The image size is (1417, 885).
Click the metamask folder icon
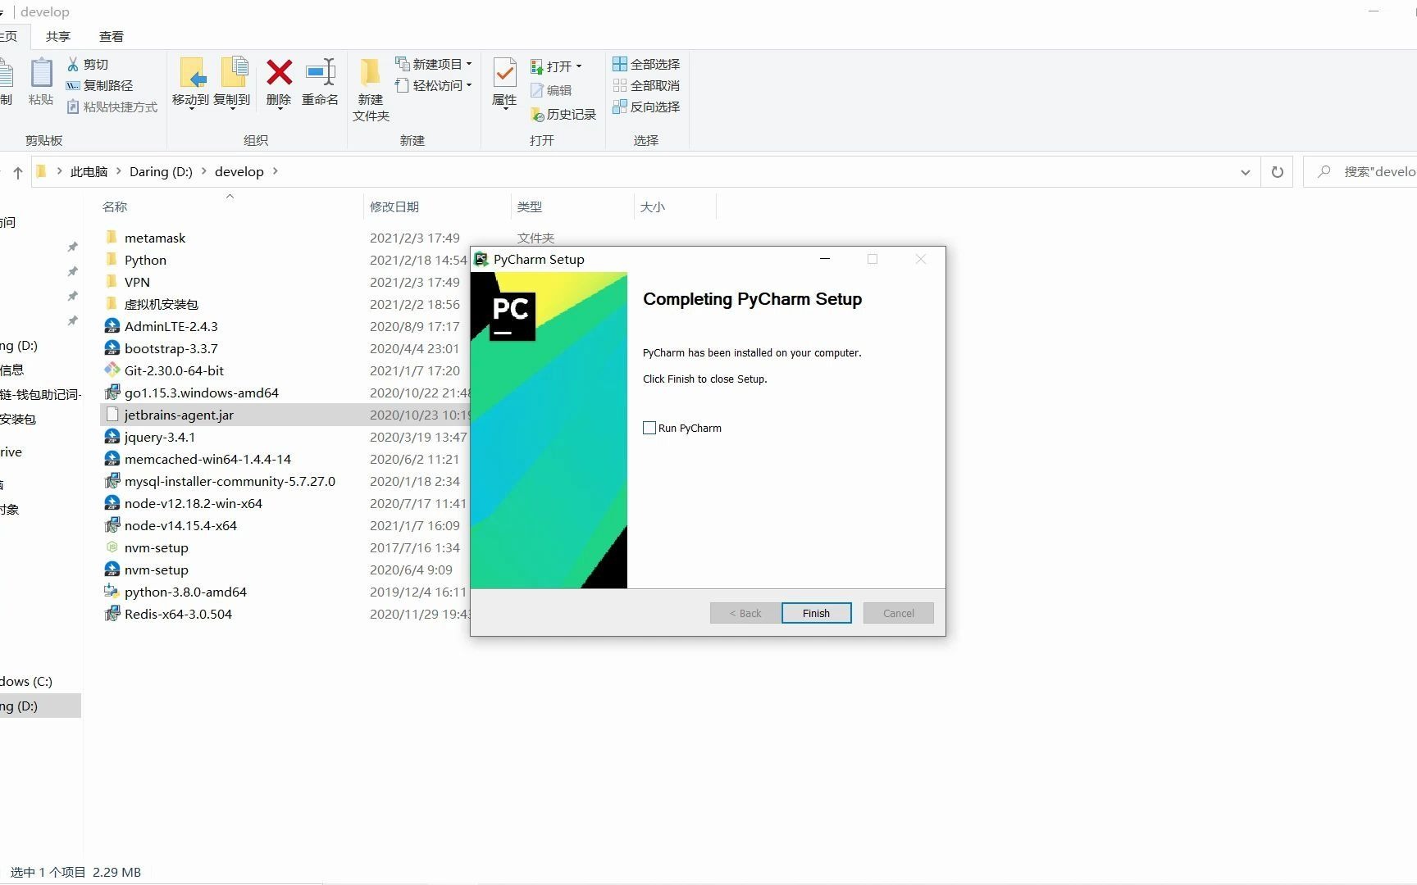click(x=112, y=238)
